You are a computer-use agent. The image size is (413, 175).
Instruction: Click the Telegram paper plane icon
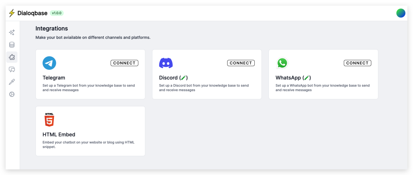[x=49, y=63]
